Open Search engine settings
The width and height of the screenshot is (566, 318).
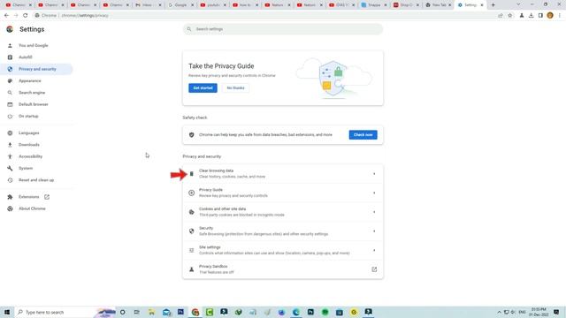32,93
